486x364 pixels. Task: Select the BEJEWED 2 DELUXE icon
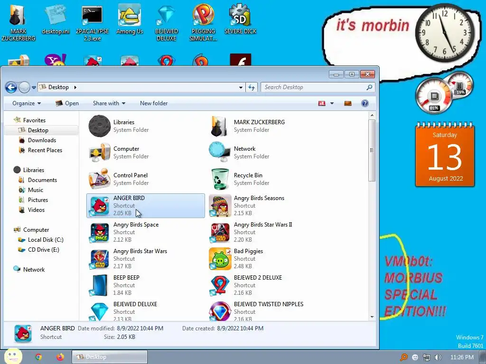tap(220, 286)
